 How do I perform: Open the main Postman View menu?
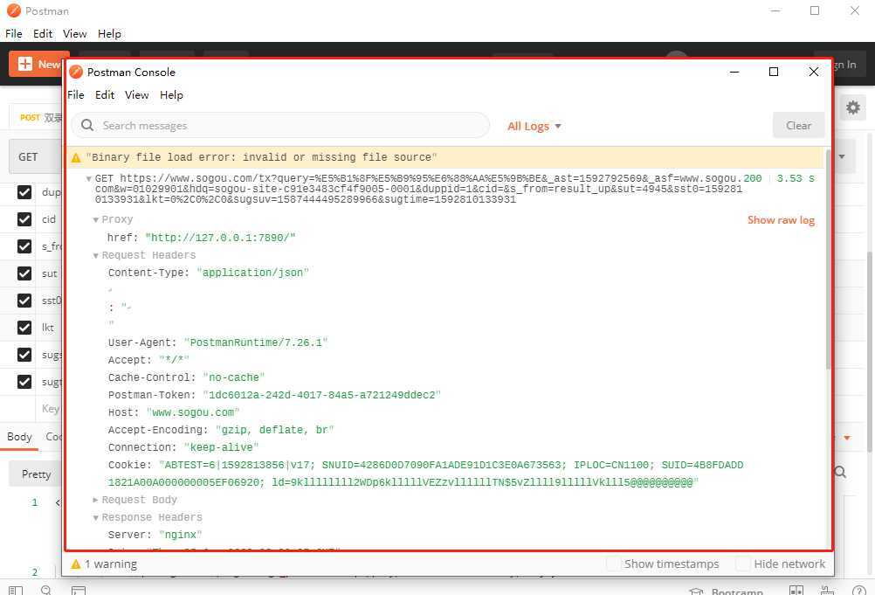point(75,34)
